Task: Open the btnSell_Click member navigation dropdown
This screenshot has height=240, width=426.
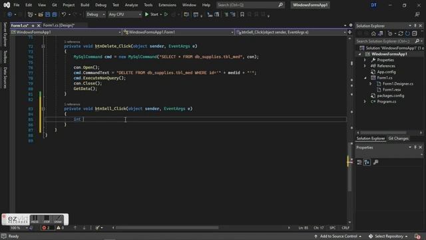Action: pos(291,32)
